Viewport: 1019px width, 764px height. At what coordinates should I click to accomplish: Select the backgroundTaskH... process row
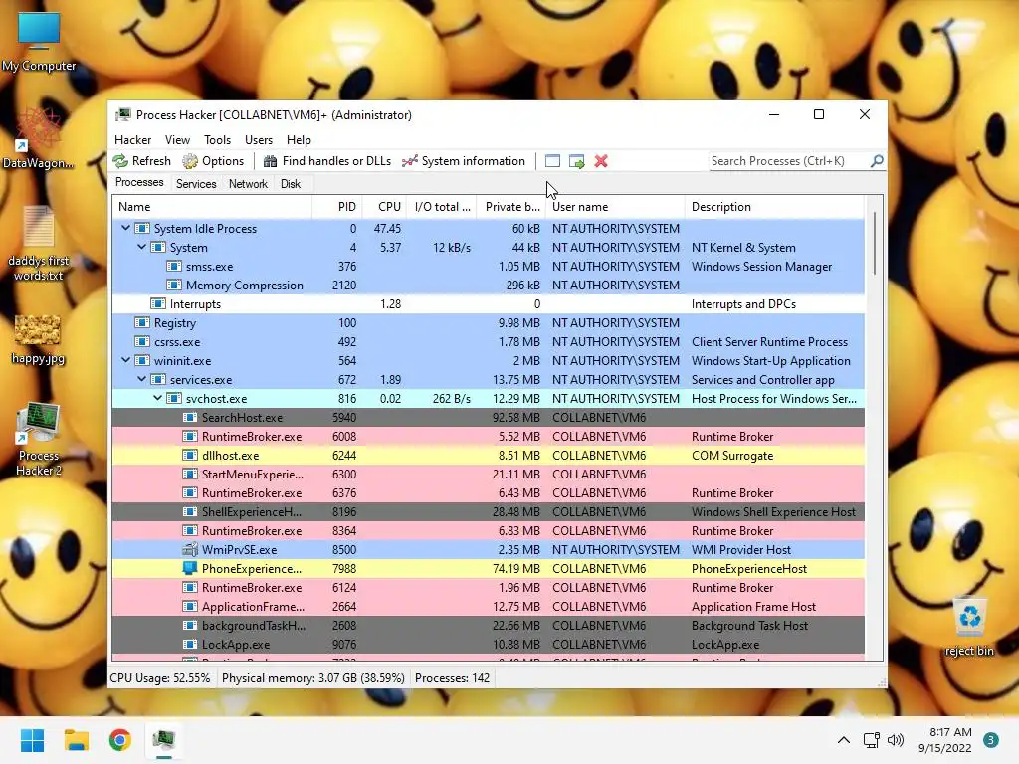click(x=488, y=625)
